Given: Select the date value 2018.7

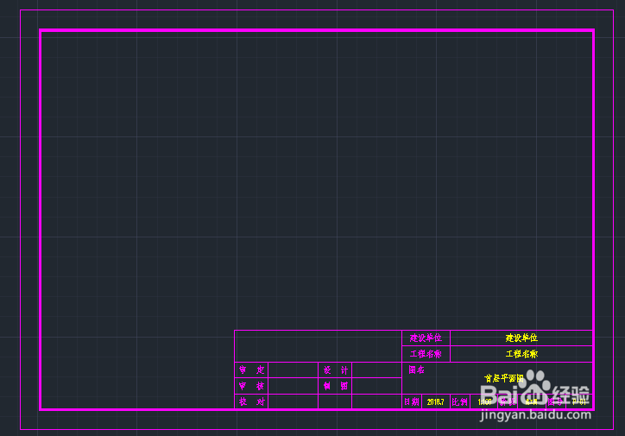Looking at the screenshot, I should click(x=435, y=402).
